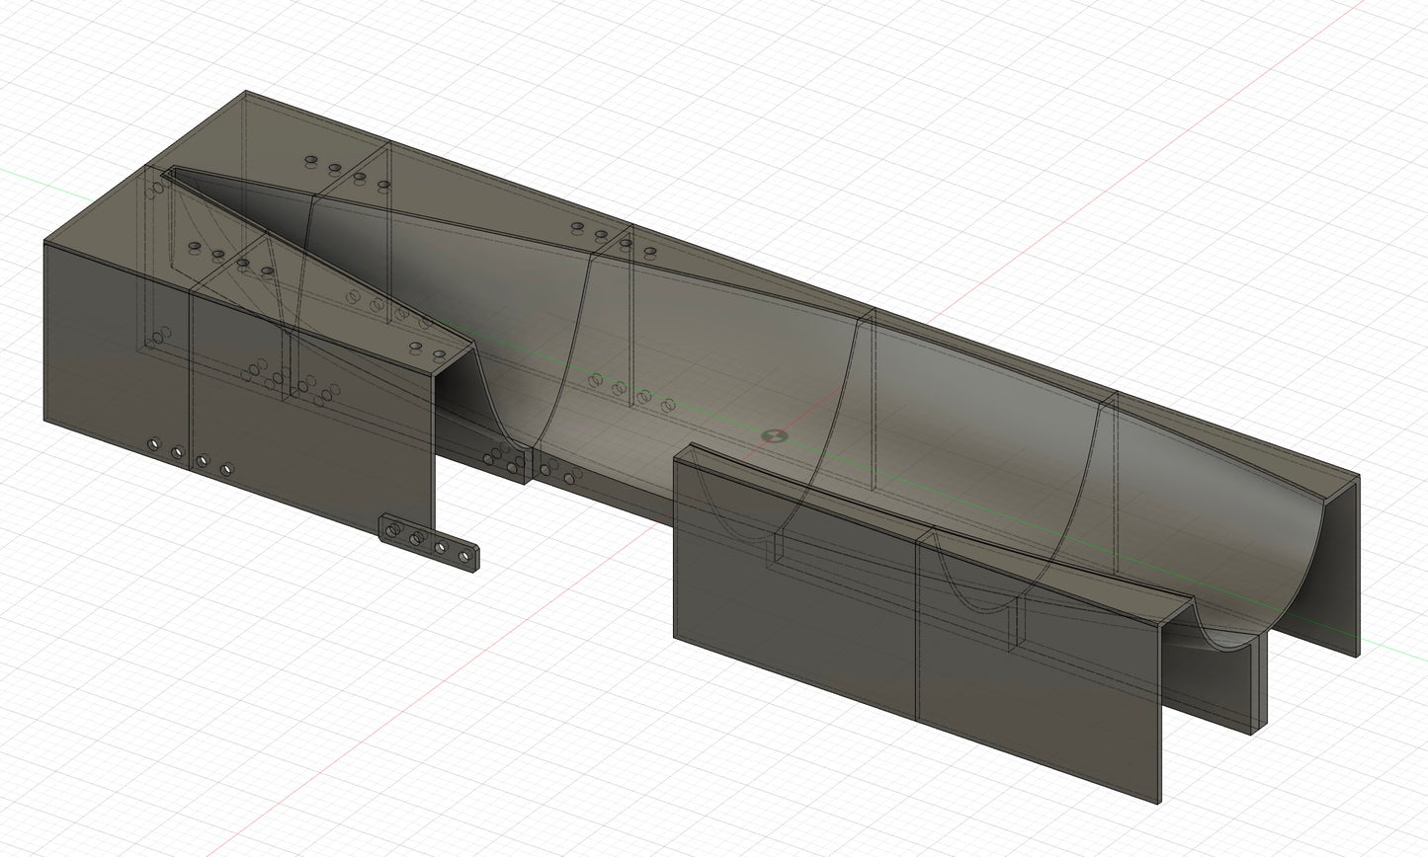Pick the rightmost hole on the small mounting tab
Viewport: 1428px width, 857px height.
[462, 555]
